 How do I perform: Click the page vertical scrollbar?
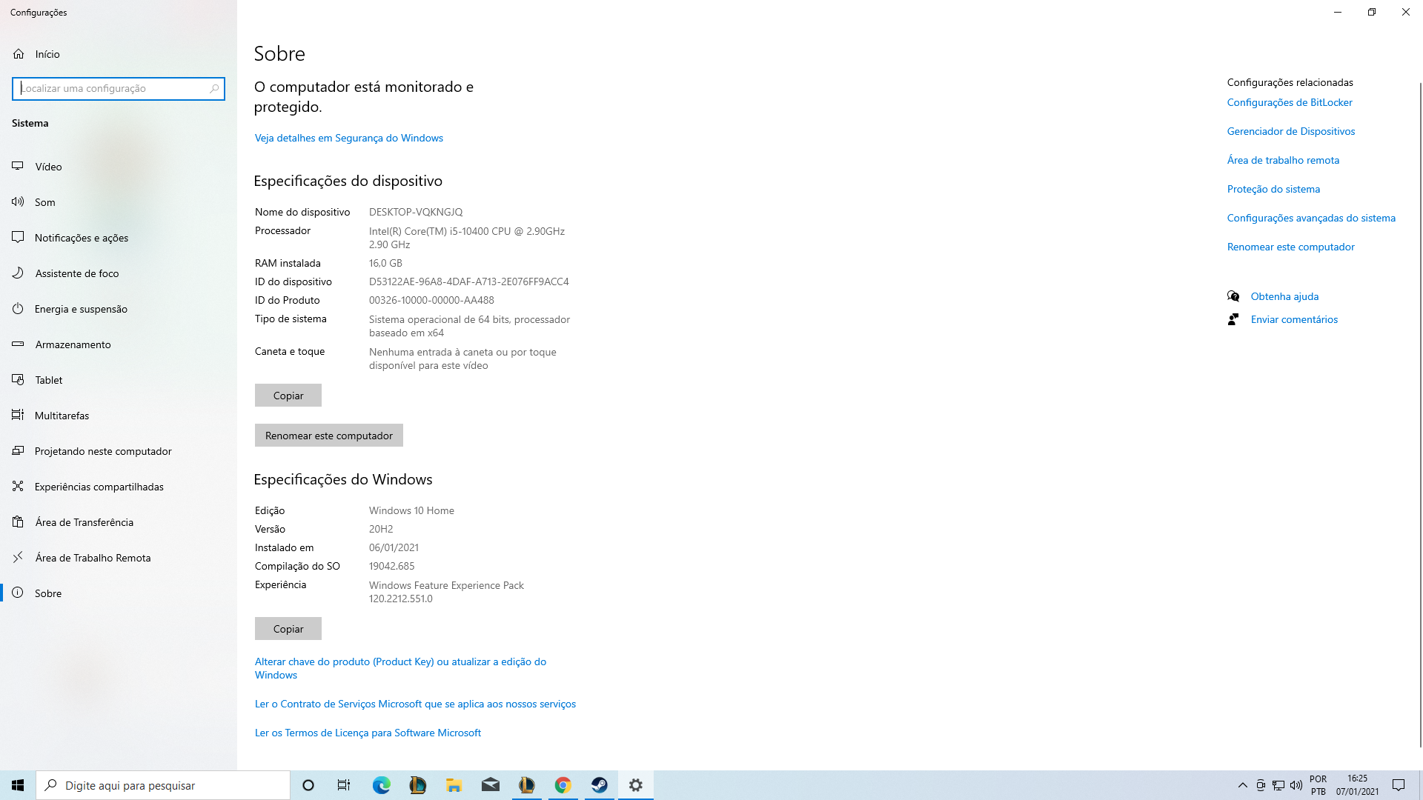click(x=1420, y=415)
